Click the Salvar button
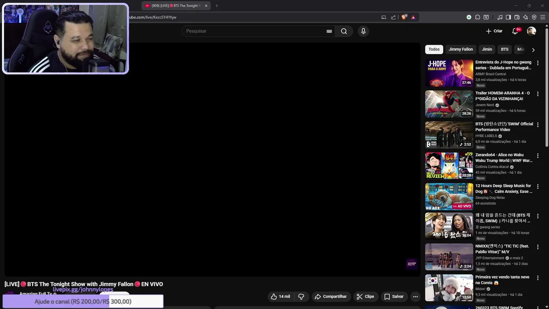This screenshot has width=549, height=309. coord(394,297)
